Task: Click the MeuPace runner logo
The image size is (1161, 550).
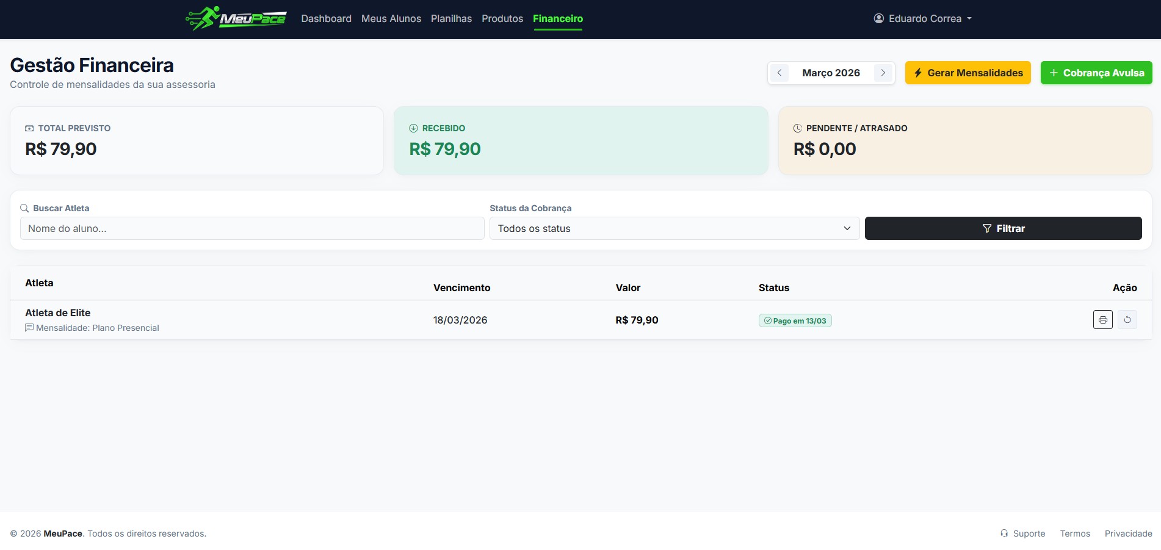Action: click(x=236, y=18)
